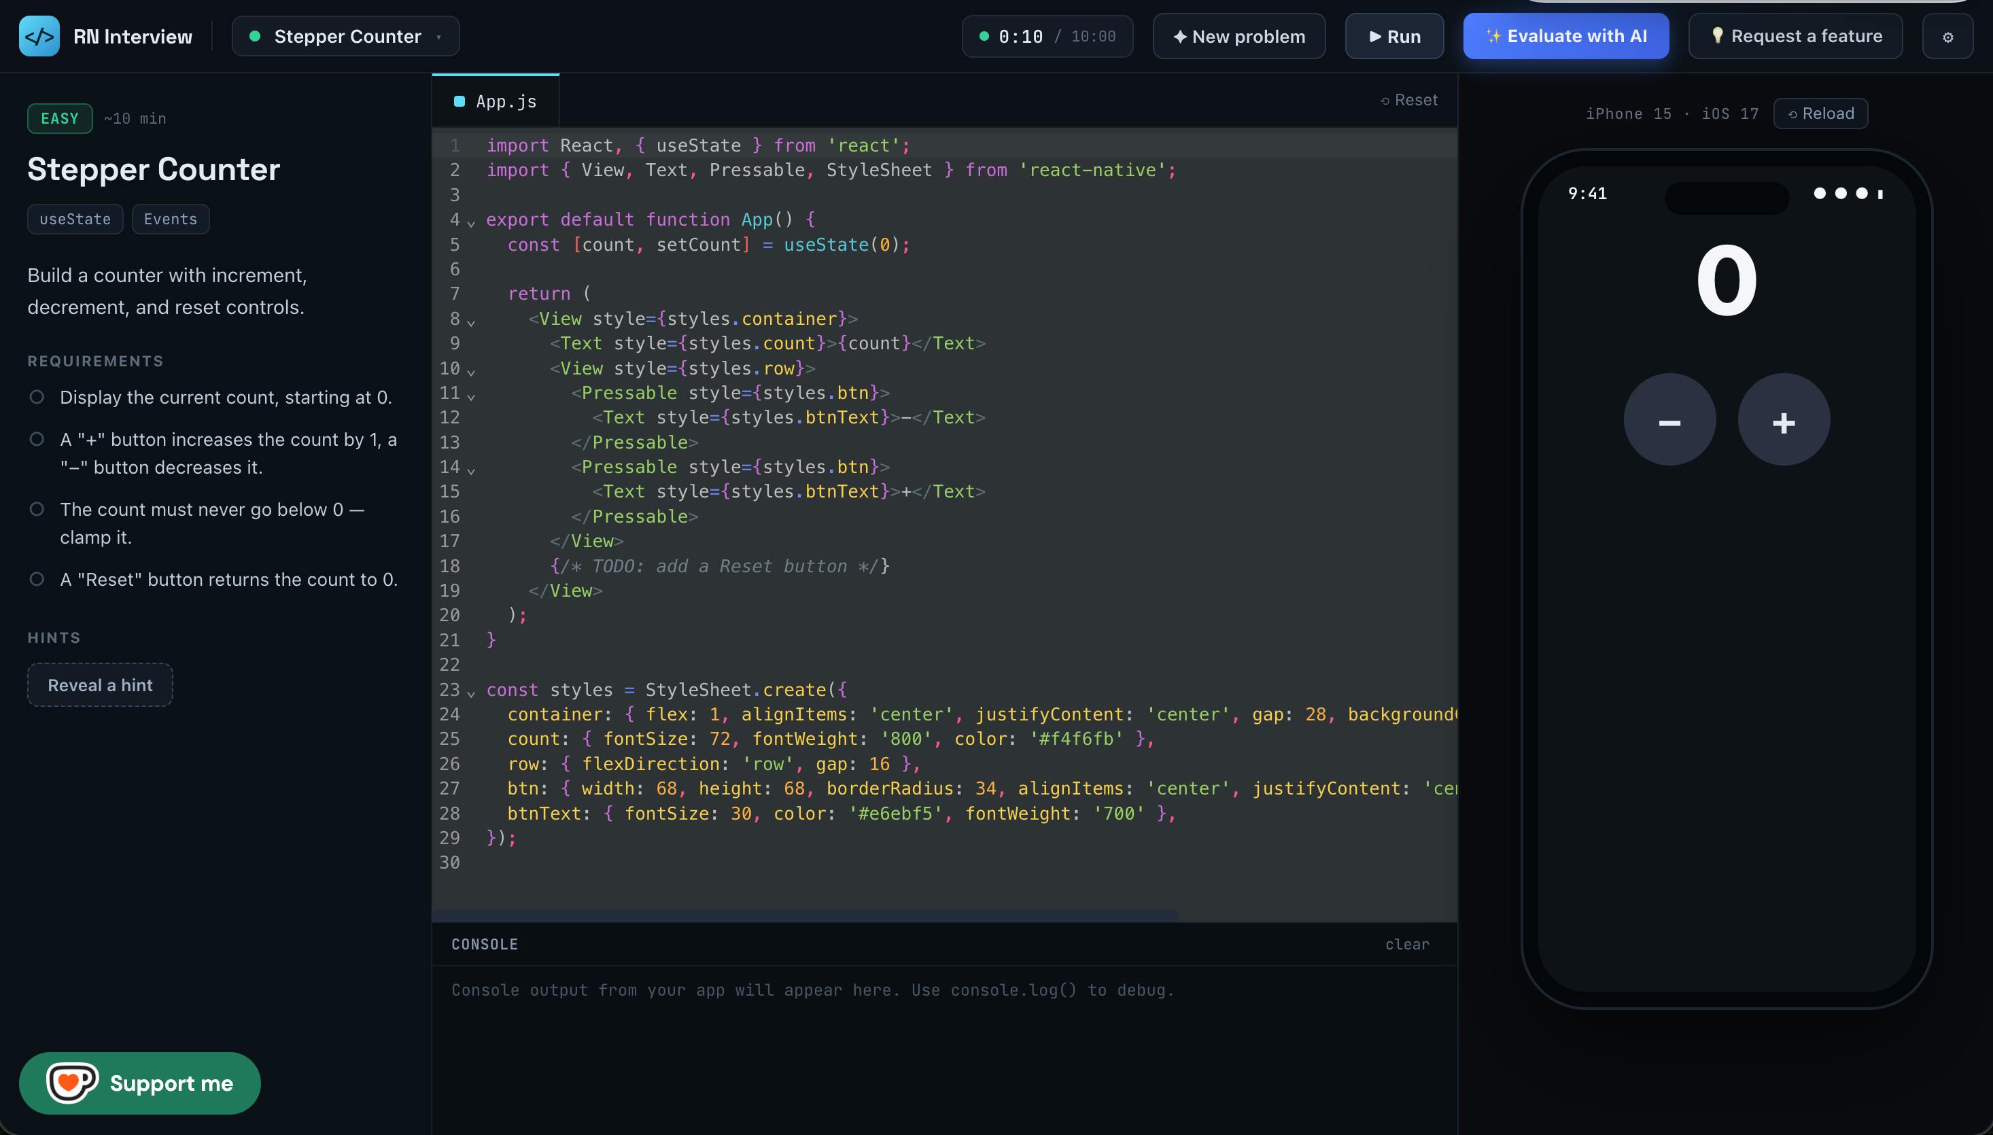Click the '~10 min' estimate label
This screenshot has height=1135, width=1993.
(135, 118)
